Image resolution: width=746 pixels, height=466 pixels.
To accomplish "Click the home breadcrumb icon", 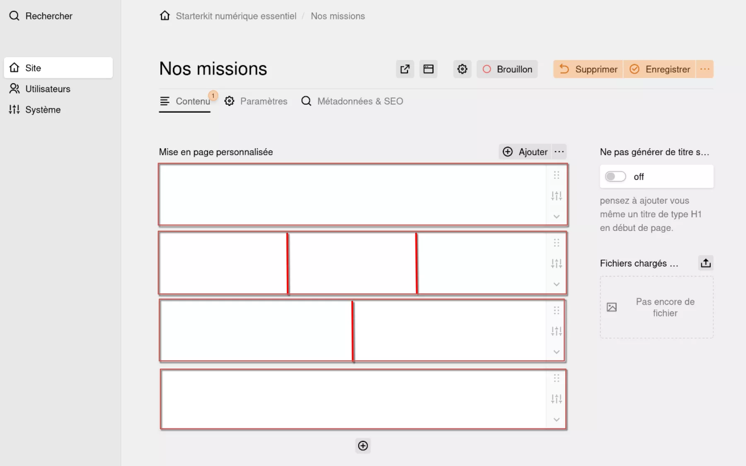I will [165, 16].
